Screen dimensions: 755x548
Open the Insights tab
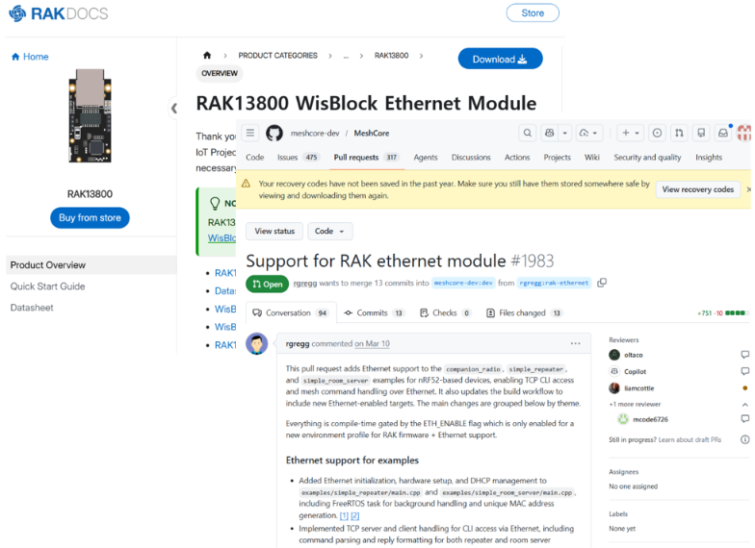point(709,158)
